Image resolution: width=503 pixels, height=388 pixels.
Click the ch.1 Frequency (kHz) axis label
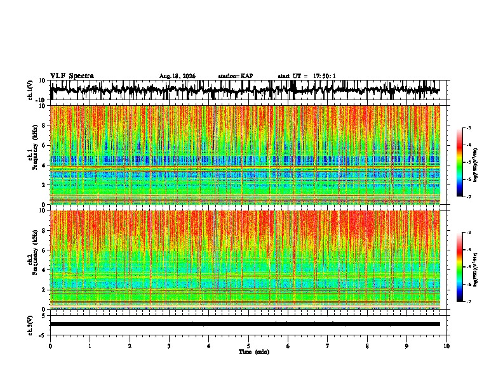click(32, 155)
